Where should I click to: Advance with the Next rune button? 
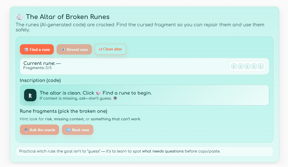pyautogui.click(x=78, y=130)
